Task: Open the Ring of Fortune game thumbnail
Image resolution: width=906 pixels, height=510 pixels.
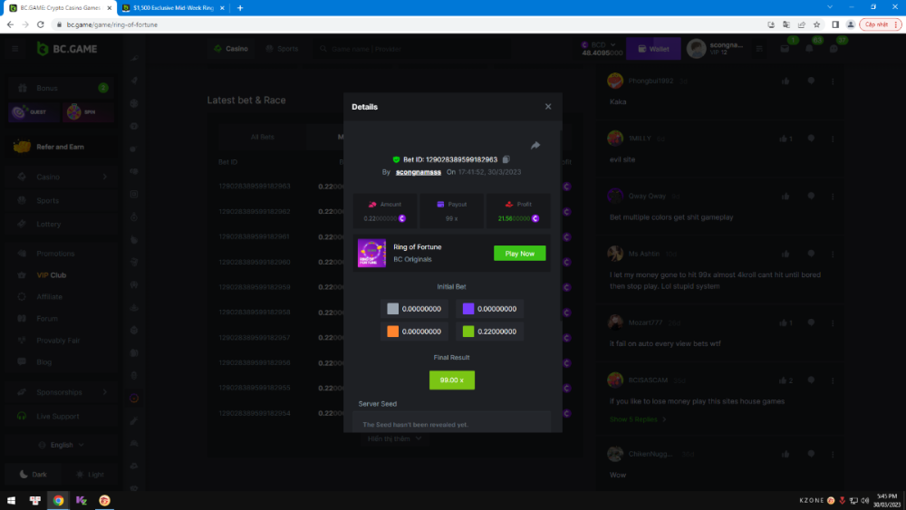Action: point(371,253)
